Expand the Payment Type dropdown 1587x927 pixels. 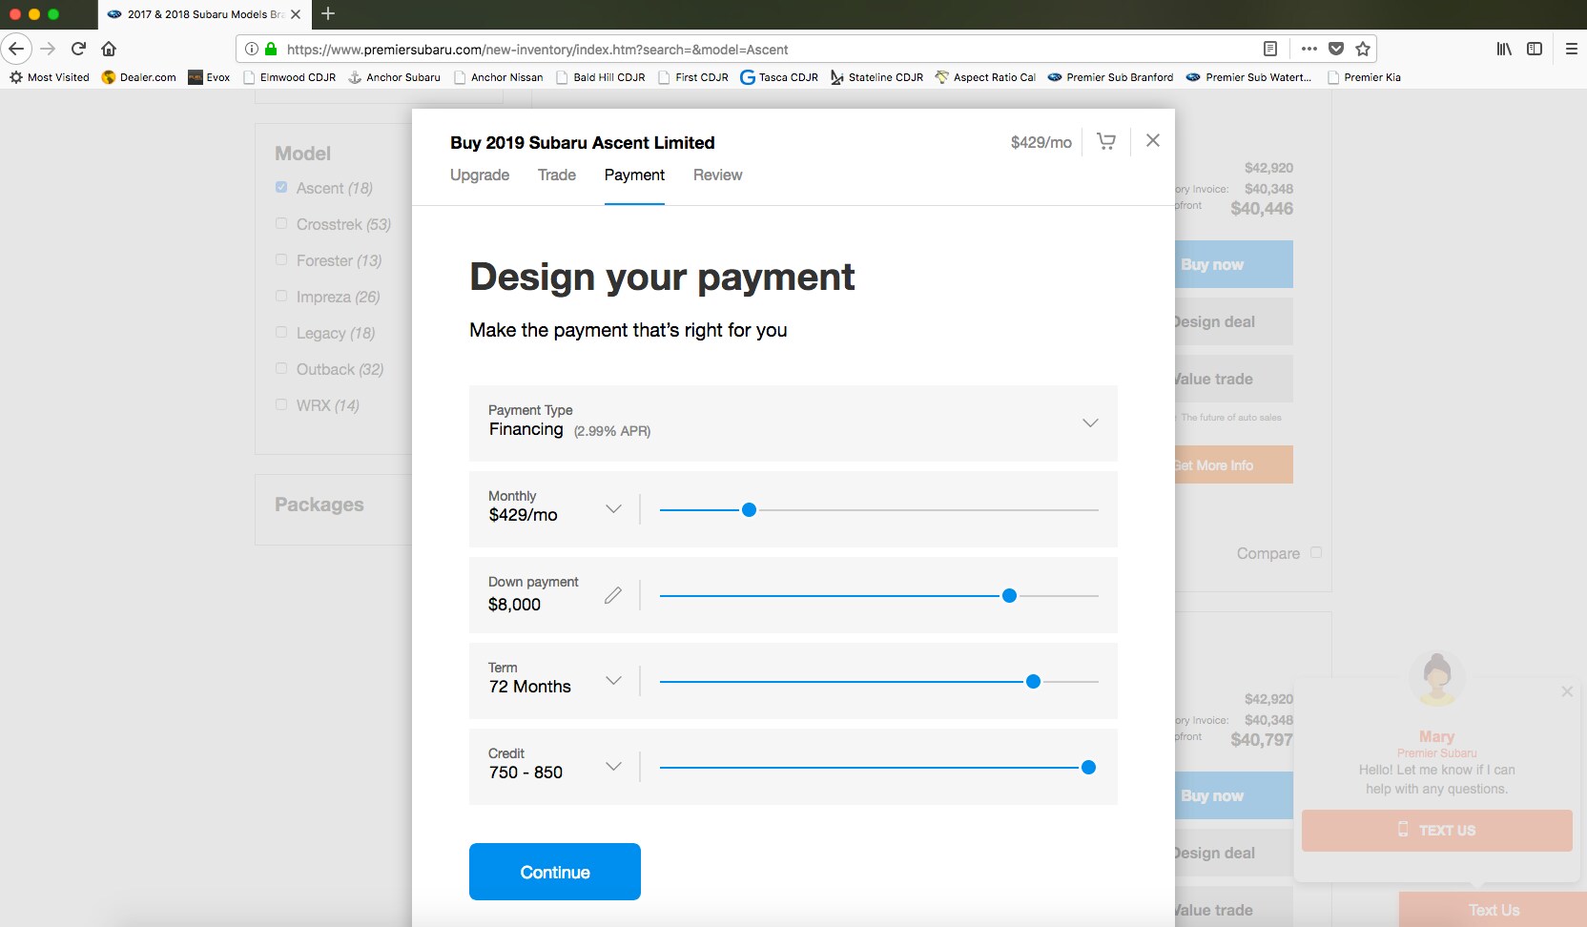pyautogui.click(x=1090, y=422)
